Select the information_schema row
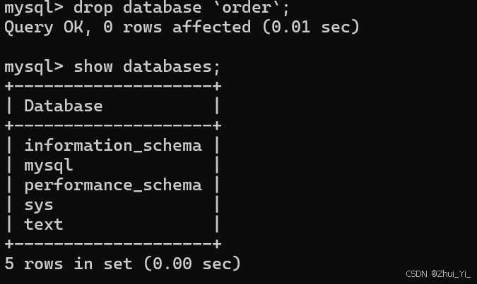Image resolution: width=477 pixels, height=284 pixels. tap(113, 145)
